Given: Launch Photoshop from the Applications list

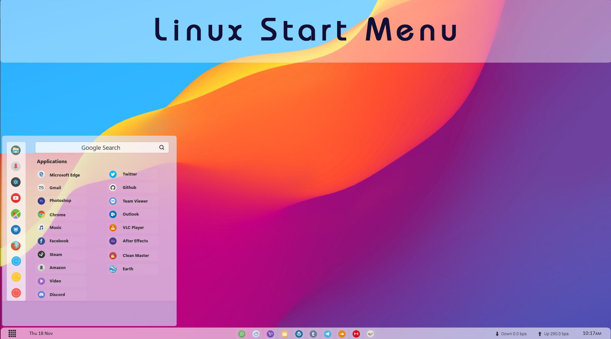Looking at the screenshot, I should [x=60, y=200].
